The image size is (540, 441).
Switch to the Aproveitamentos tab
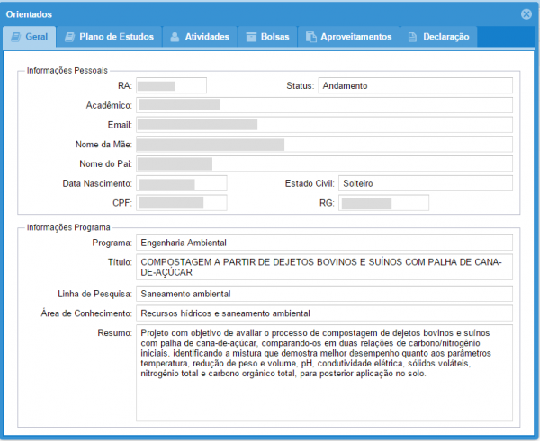click(x=348, y=37)
